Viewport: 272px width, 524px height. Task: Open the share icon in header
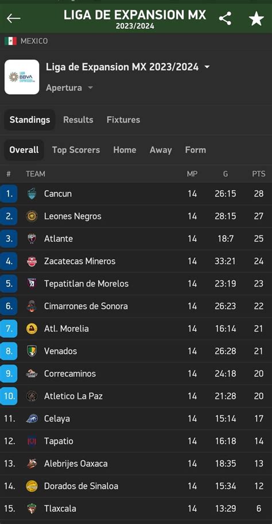tap(226, 18)
